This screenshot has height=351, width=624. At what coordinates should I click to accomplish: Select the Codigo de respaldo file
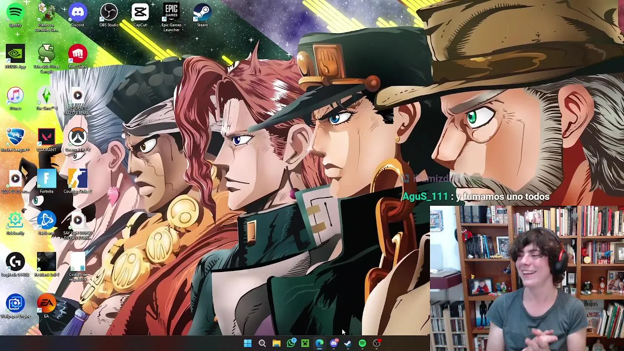(78, 267)
